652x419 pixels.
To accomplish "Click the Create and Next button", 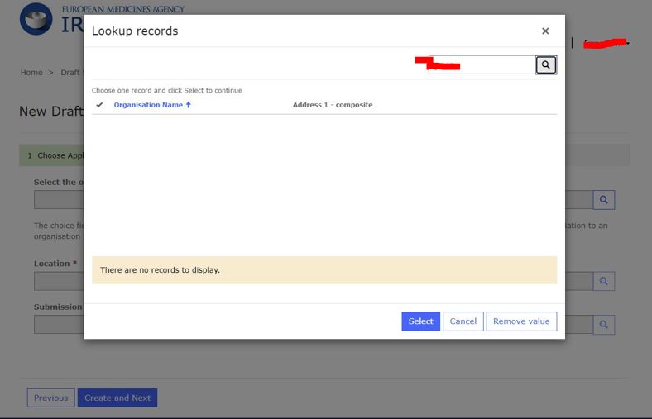I will [117, 398].
